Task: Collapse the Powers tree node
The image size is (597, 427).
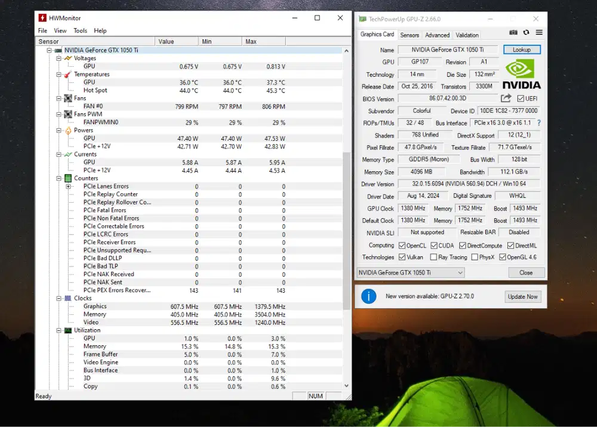Action: click(x=59, y=130)
